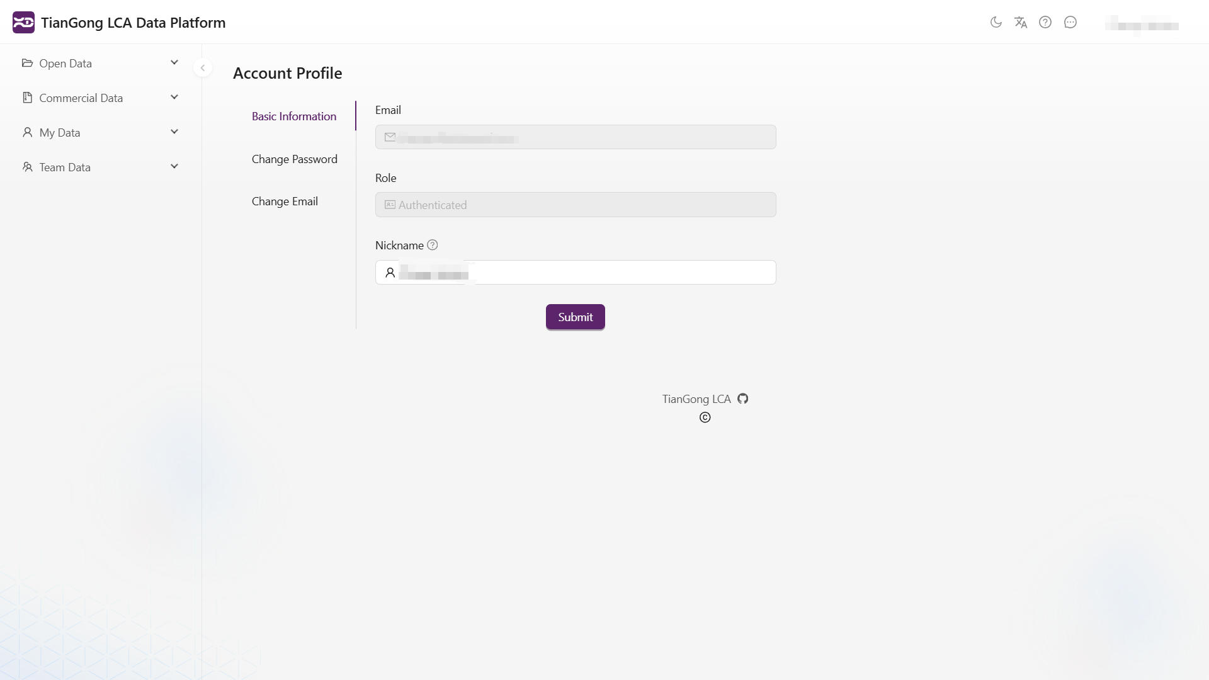Viewport: 1209px width, 680px height.
Task: Toggle dark mode moon icon
Action: coord(996,23)
